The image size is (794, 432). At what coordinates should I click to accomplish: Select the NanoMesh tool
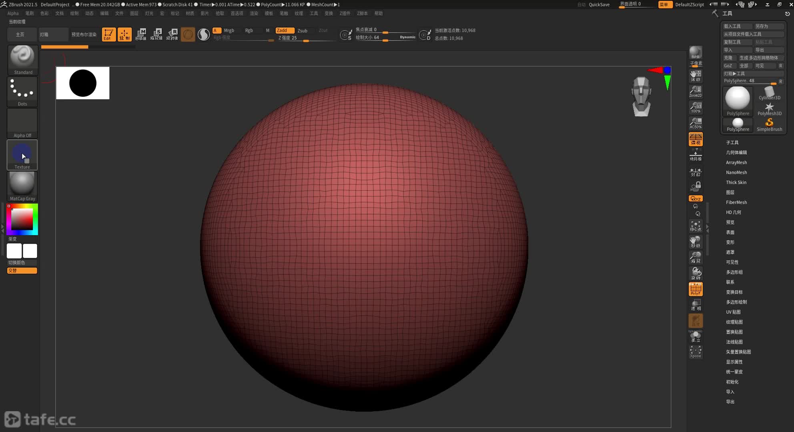pos(736,172)
